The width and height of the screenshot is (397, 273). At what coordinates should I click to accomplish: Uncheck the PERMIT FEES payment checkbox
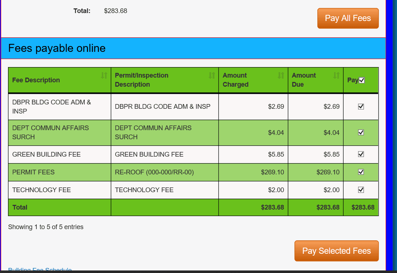[361, 172]
